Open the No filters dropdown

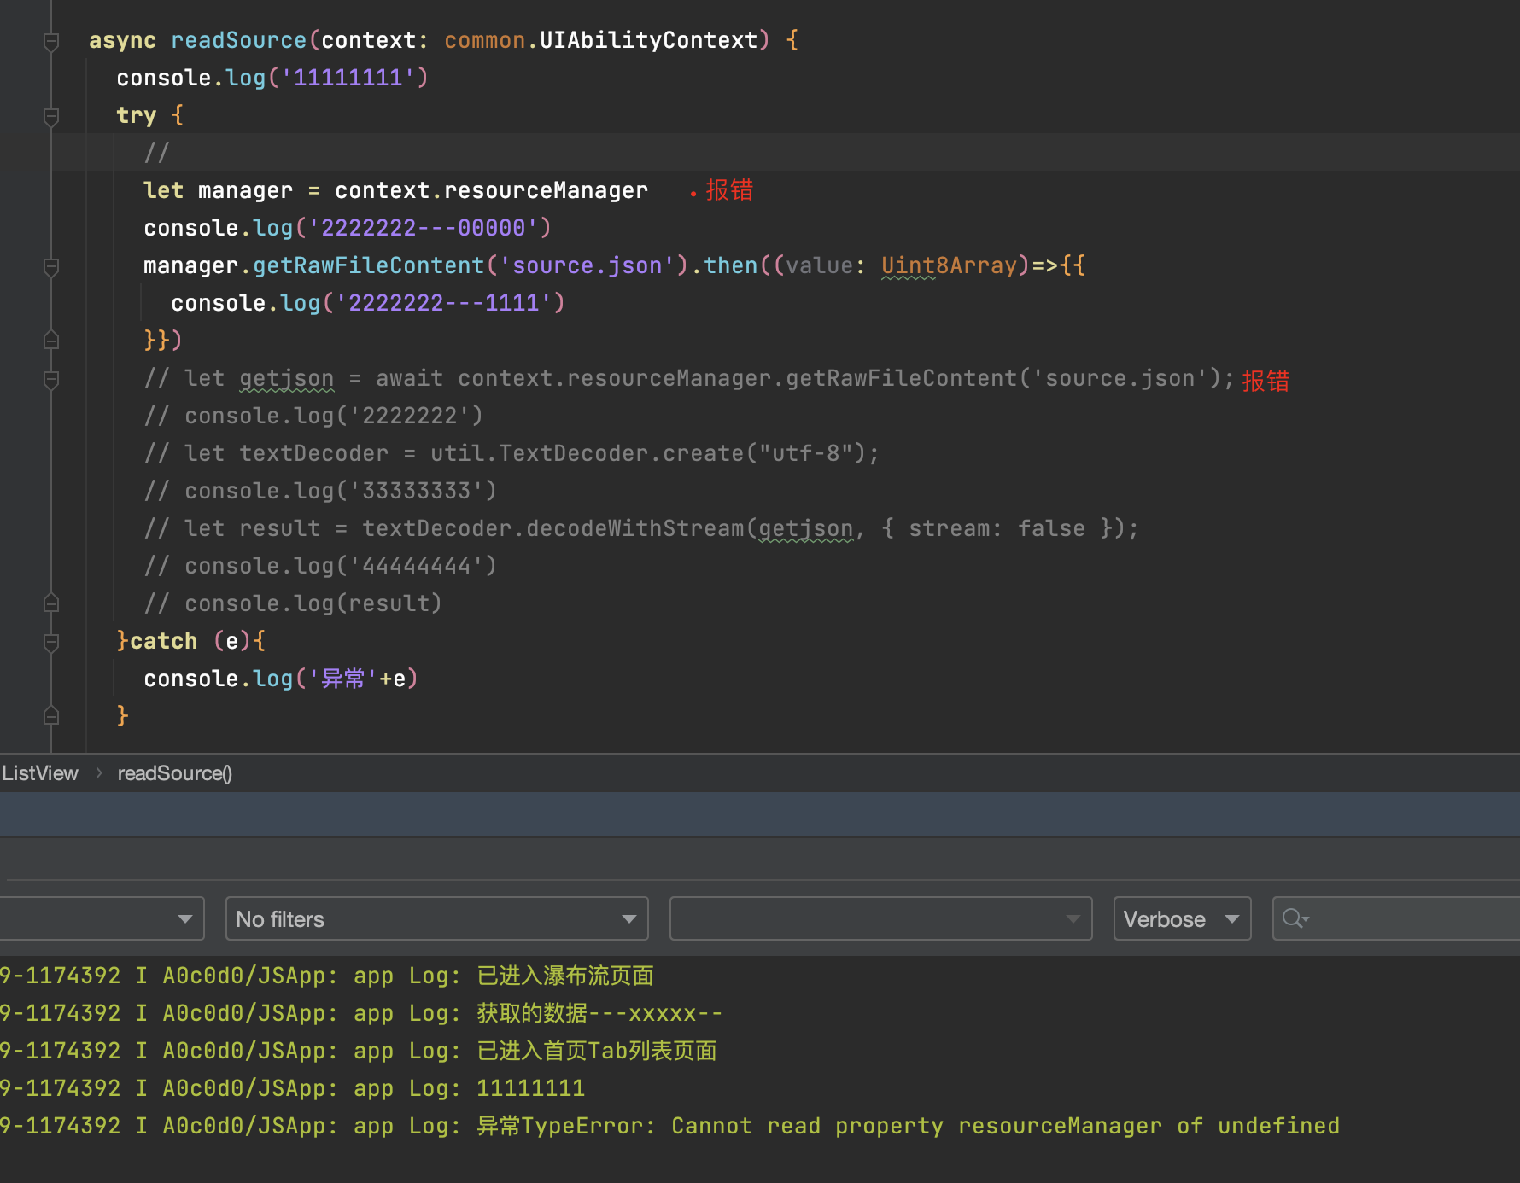point(436,918)
